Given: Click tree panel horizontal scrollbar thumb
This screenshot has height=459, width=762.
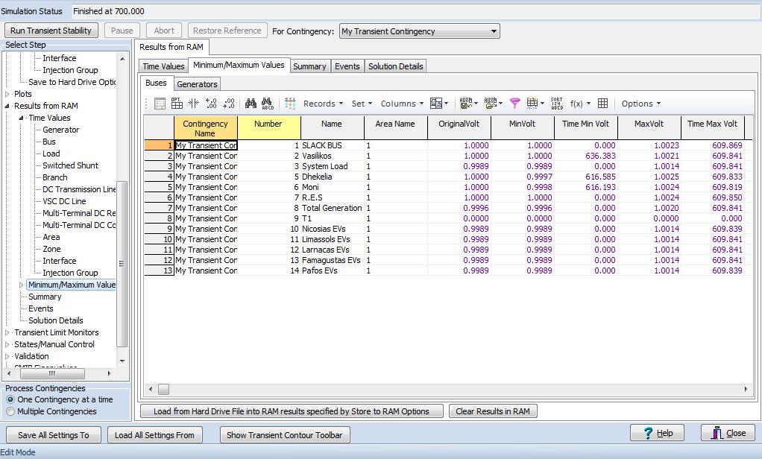Looking at the screenshot, I should pos(52,373).
